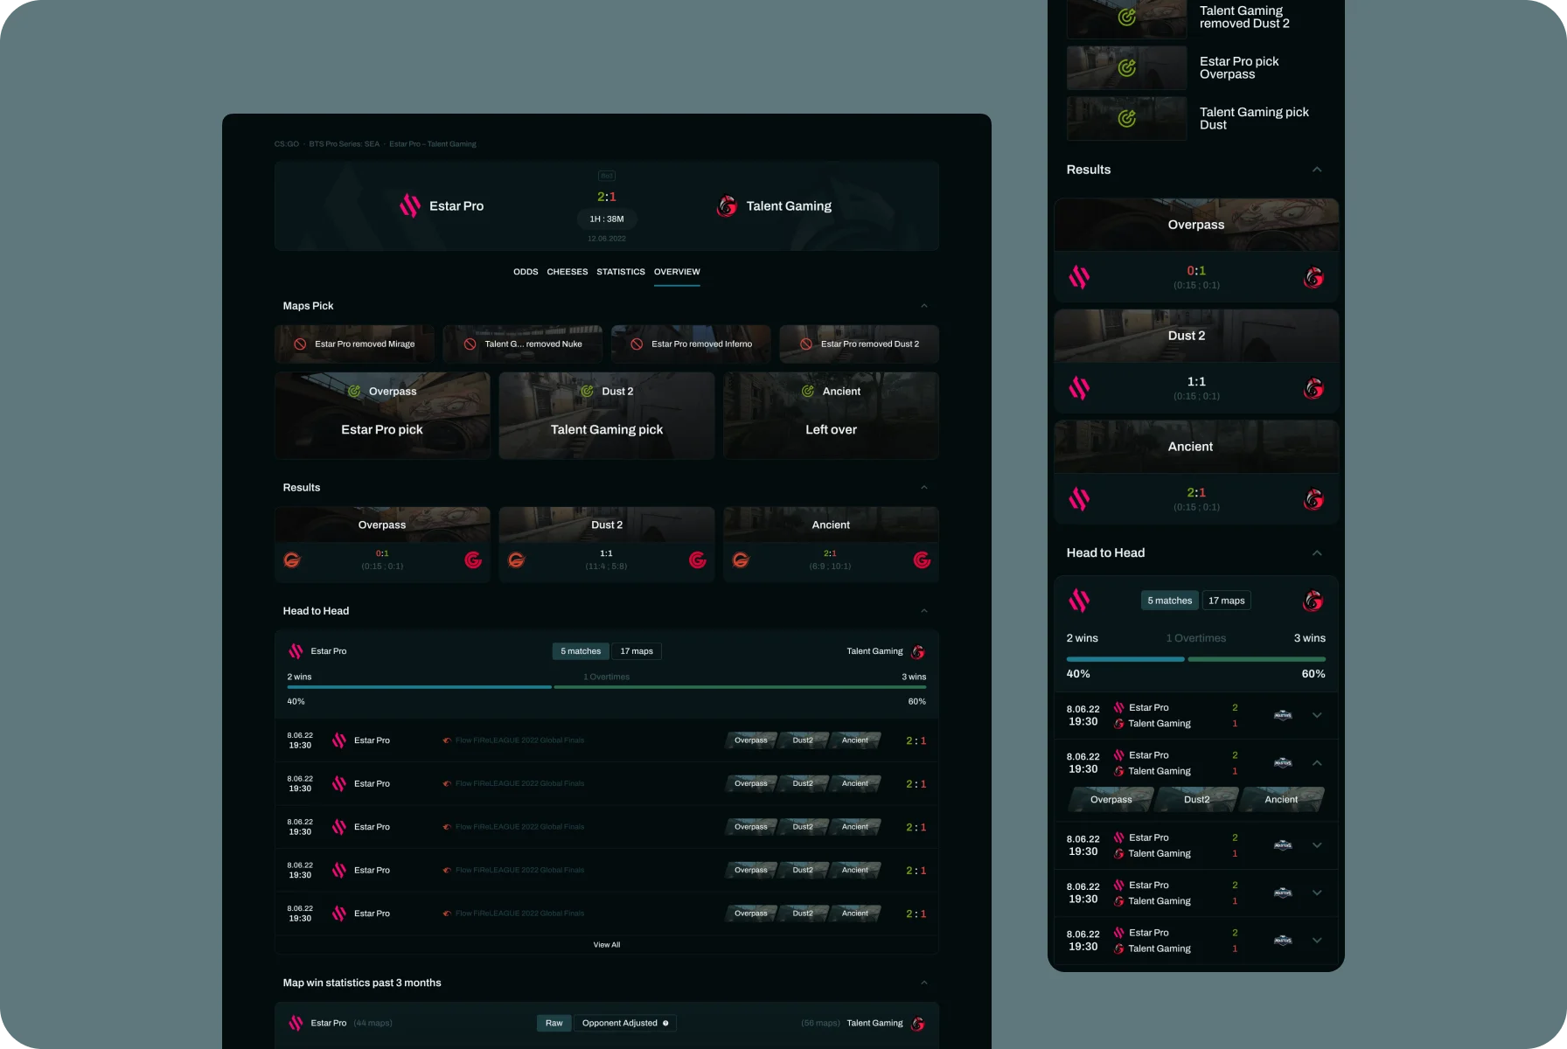This screenshot has width=1567, height=1049.
Task: Open the desktop Ancient result card
Action: (x=831, y=545)
